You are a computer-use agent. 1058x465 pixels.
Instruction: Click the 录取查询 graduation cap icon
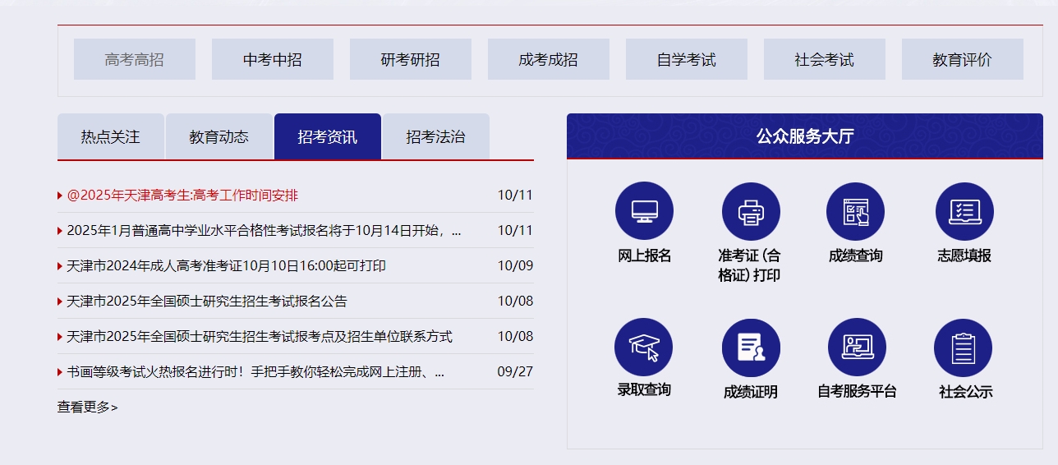click(644, 347)
